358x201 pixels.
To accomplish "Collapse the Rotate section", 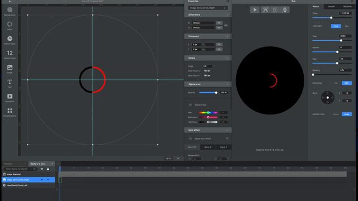I will pyautogui.click(x=227, y=58).
